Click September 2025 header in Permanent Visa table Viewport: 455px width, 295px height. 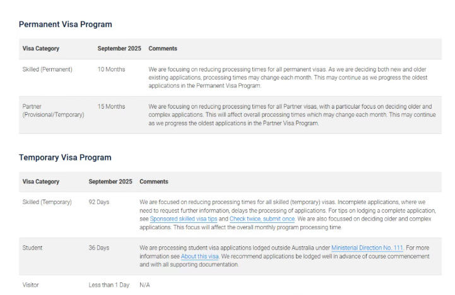(x=119, y=49)
